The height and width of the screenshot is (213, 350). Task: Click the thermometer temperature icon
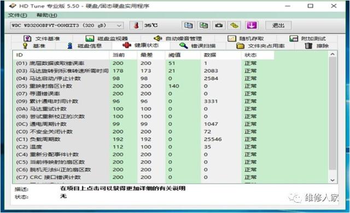click(136, 26)
